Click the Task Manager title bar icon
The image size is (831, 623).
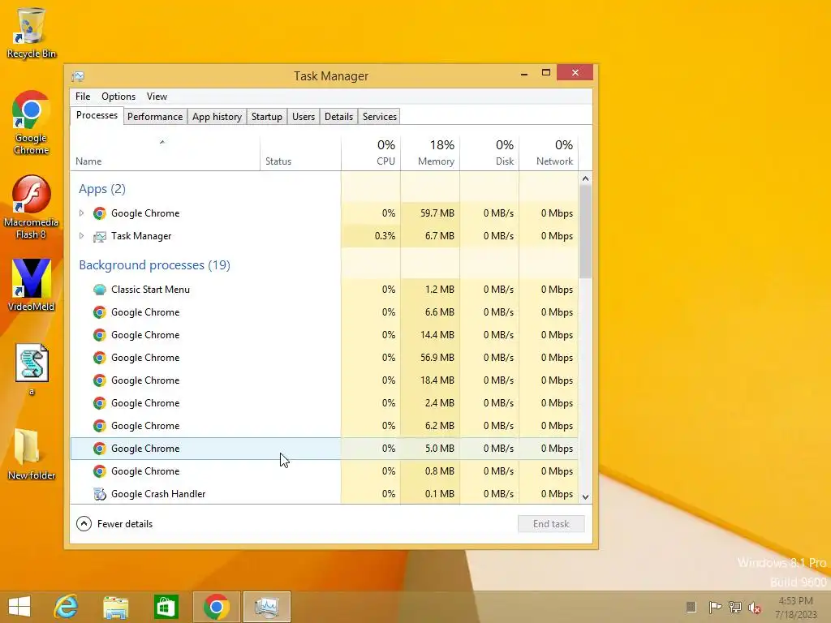pyautogui.click(x=78, y=76)
